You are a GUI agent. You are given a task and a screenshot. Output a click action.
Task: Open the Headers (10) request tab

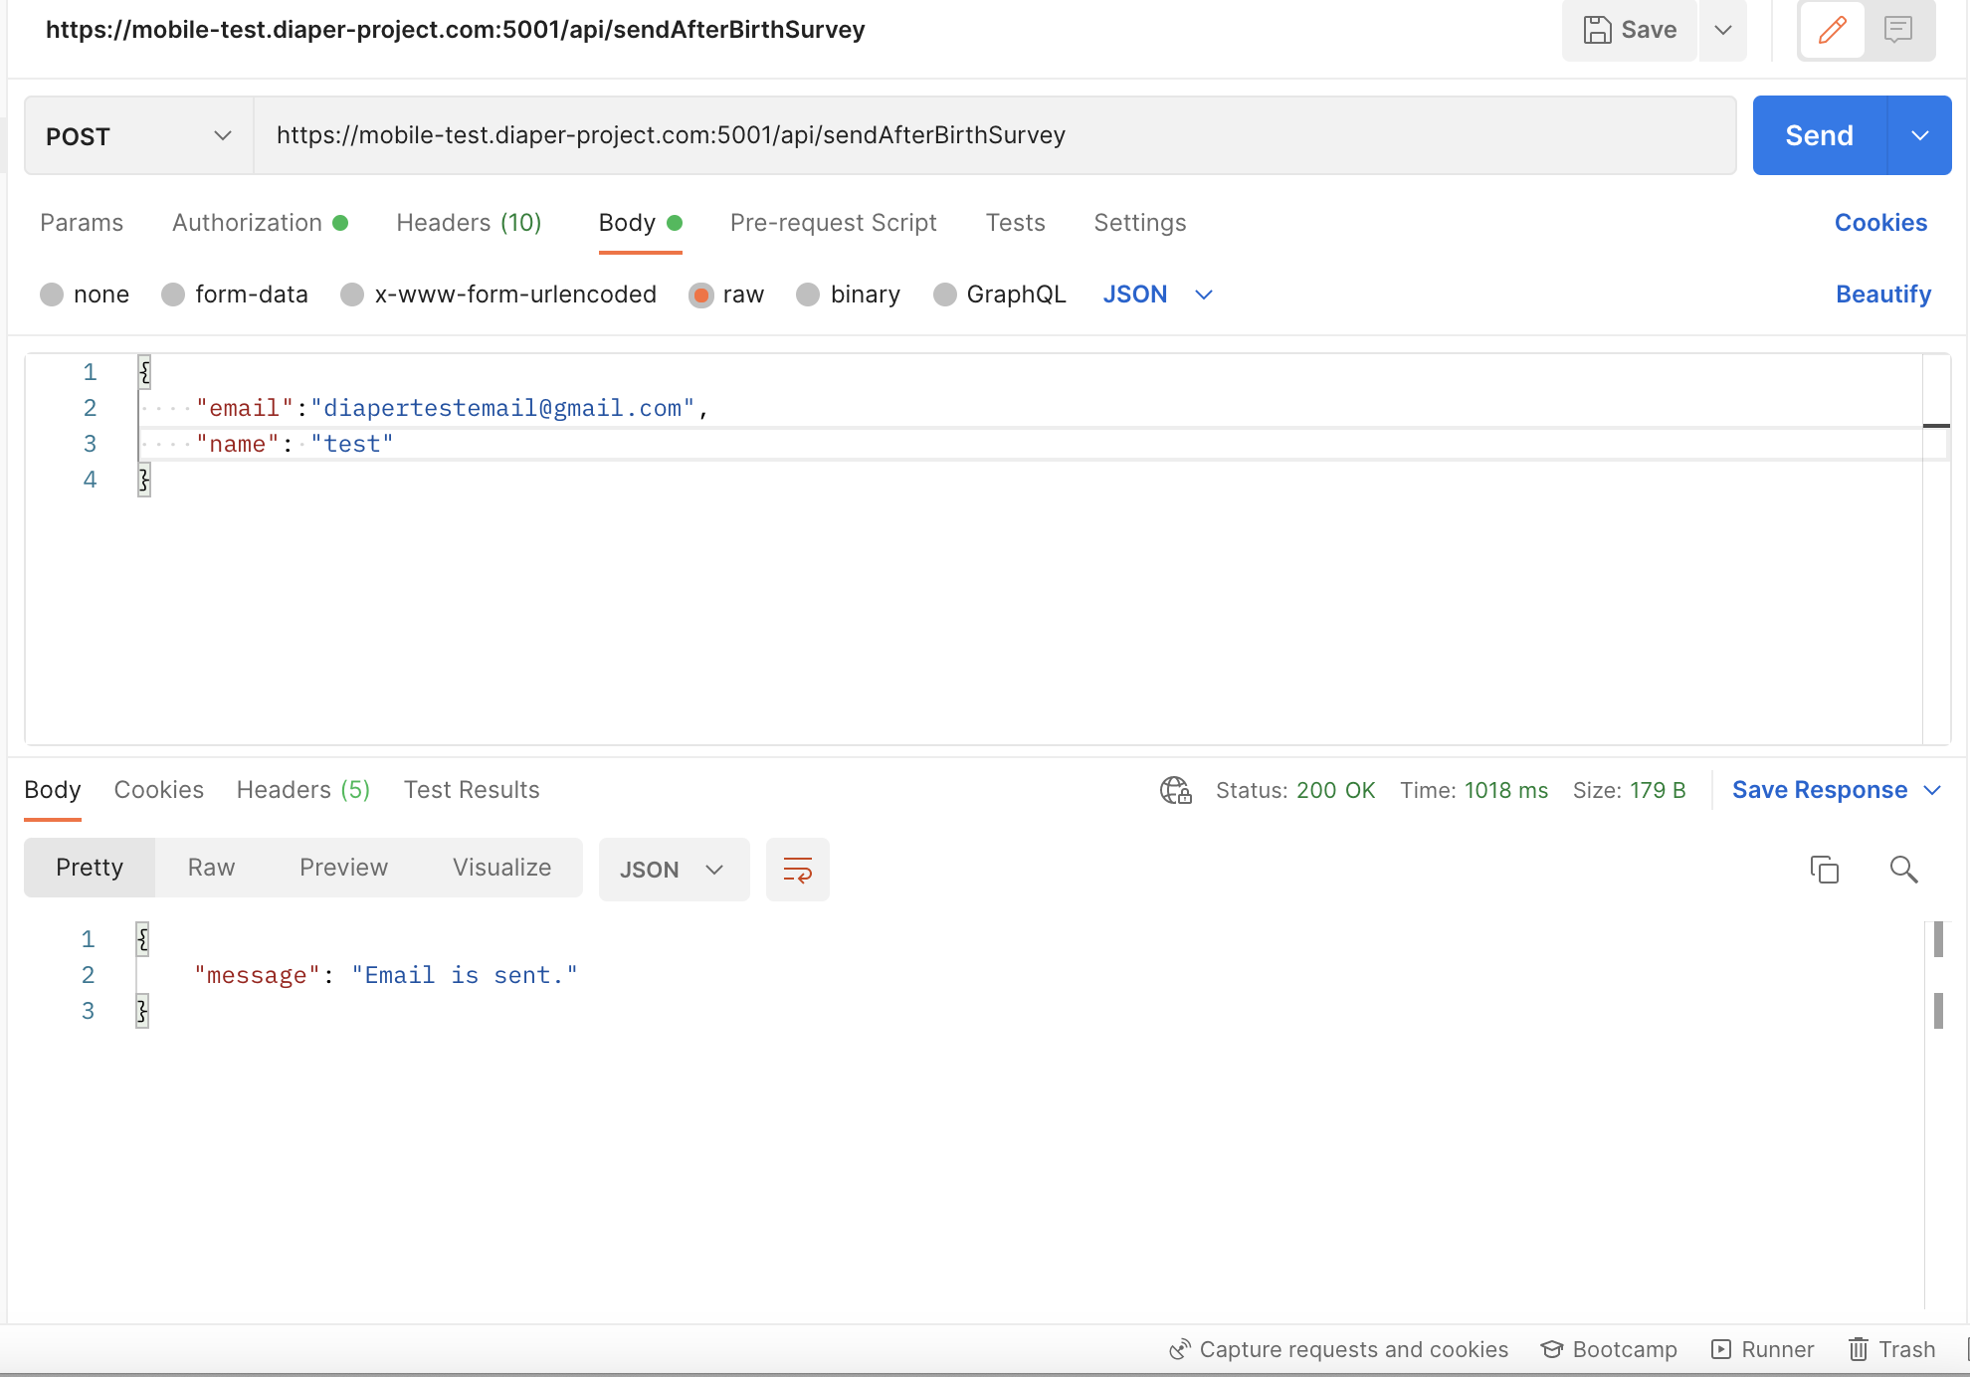coord(469,223)
